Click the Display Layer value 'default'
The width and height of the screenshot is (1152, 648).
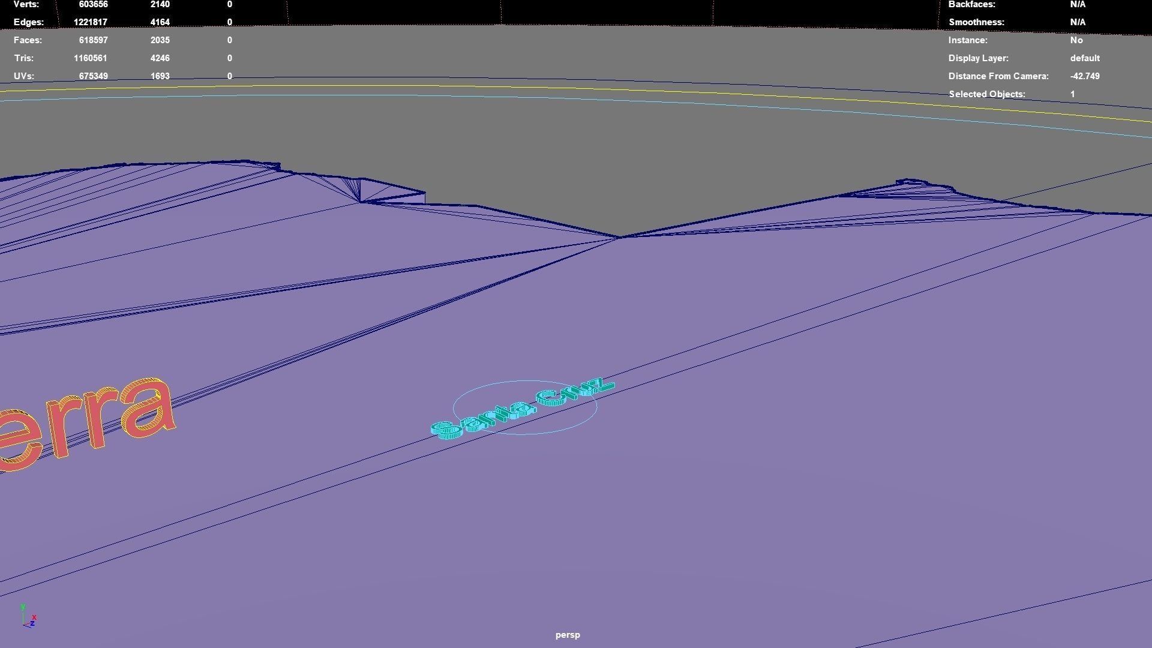click(x=1085, y=58)
